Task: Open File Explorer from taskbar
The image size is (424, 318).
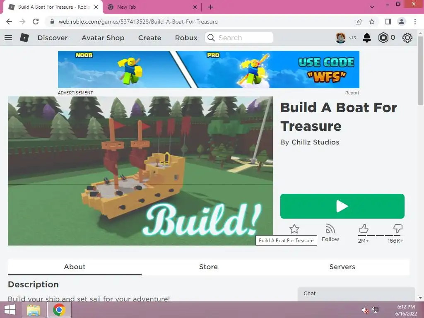Action: [33, 310]
